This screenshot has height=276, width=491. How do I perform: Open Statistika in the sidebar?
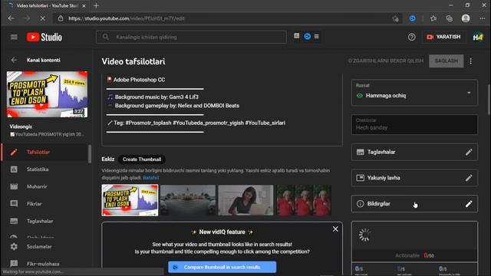[x=45, y=169]
